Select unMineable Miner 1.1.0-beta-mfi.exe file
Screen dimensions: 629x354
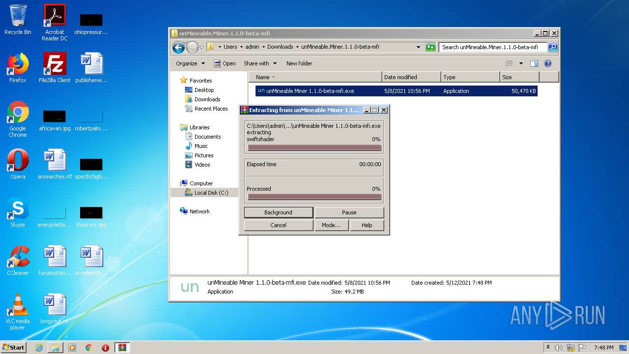coord(396,91)
